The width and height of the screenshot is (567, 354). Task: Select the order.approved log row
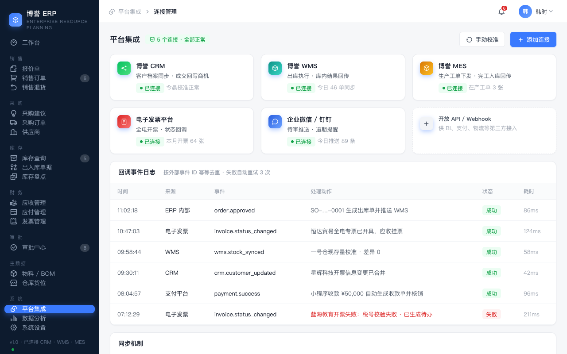333,210
